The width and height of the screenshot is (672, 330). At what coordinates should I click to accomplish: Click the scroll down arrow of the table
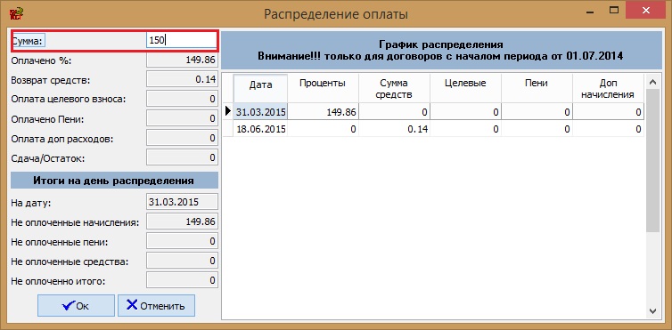click(652, 310)
